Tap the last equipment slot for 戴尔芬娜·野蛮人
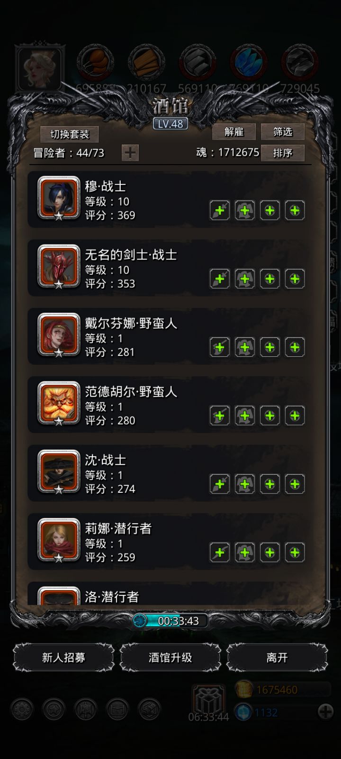341x759 pixels. [x=295, y=347]
